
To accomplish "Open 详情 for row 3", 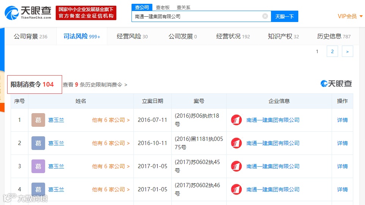I will click(x=342, y=166).
